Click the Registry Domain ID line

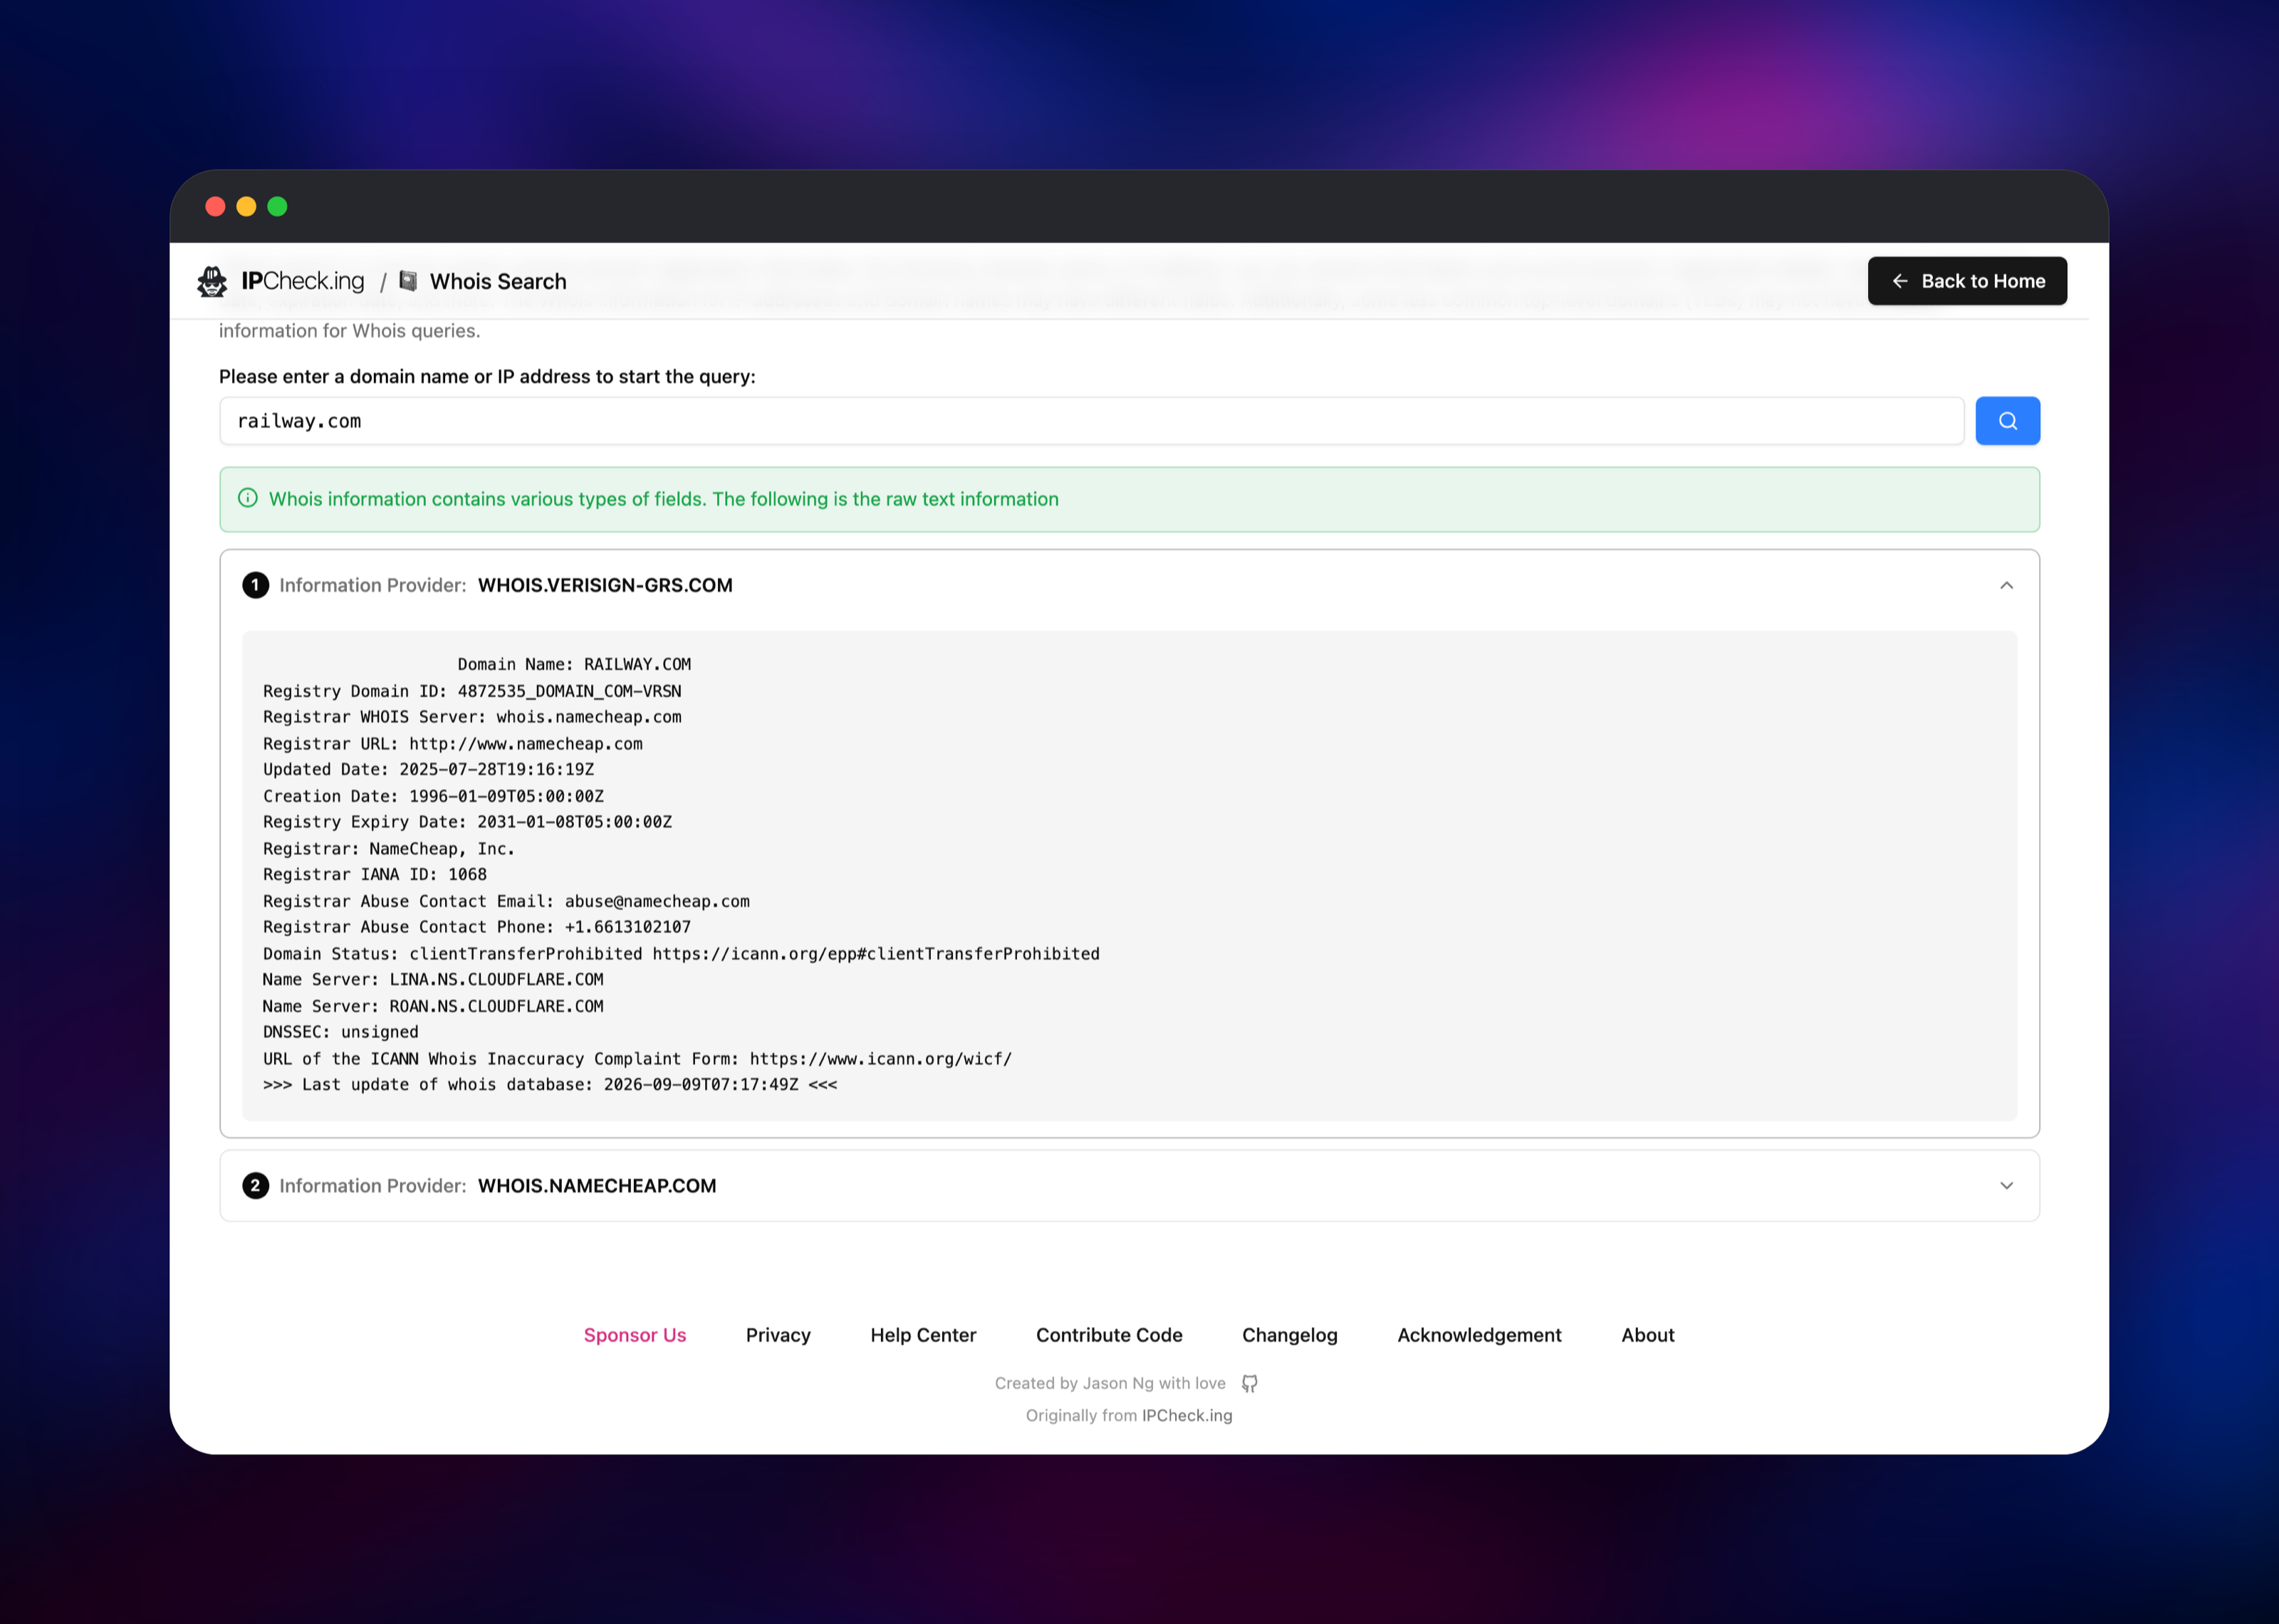point(472,691)
